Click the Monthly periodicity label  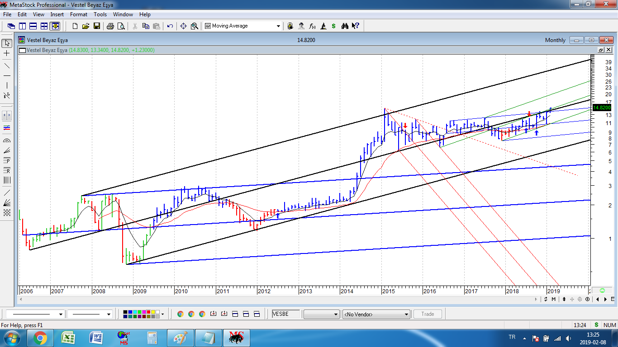coord(555,40)
